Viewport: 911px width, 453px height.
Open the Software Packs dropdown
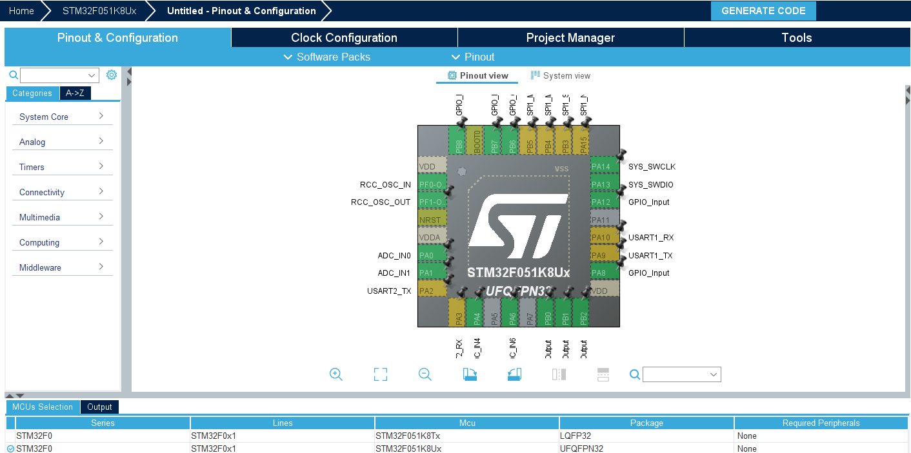327,57
